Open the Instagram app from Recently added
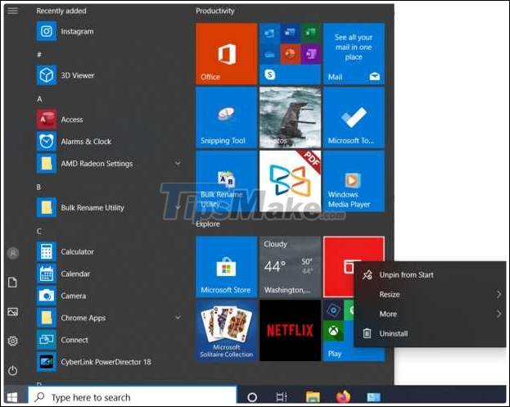This screenshot has height=407, width=510. tap(109, 31)
